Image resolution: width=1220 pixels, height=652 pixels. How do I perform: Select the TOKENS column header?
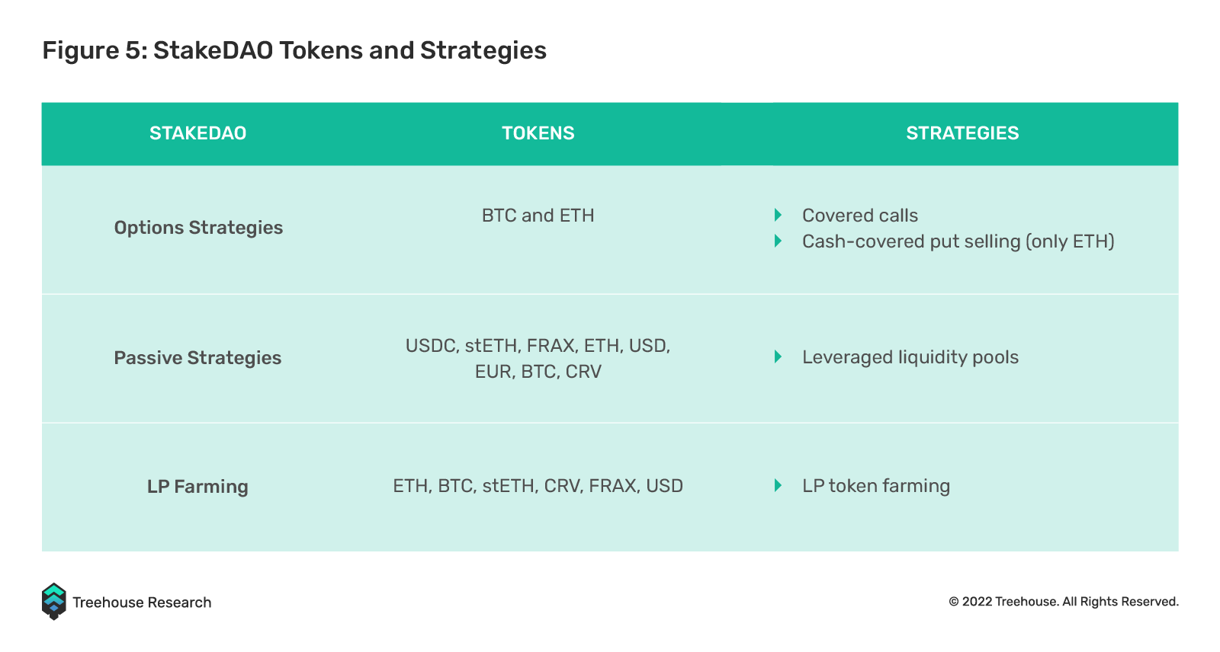[538, 133]
